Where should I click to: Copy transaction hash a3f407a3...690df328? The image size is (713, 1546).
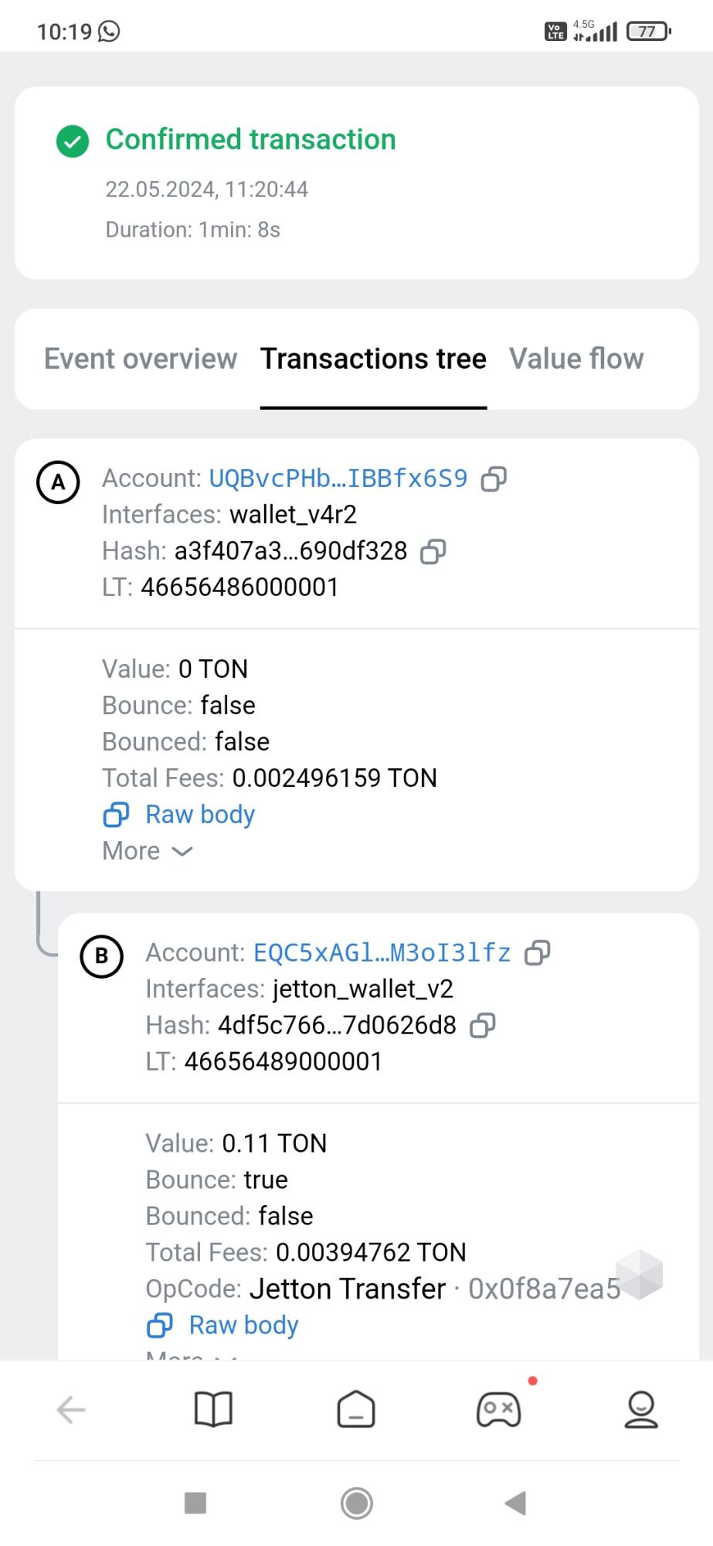coord(433,551)
